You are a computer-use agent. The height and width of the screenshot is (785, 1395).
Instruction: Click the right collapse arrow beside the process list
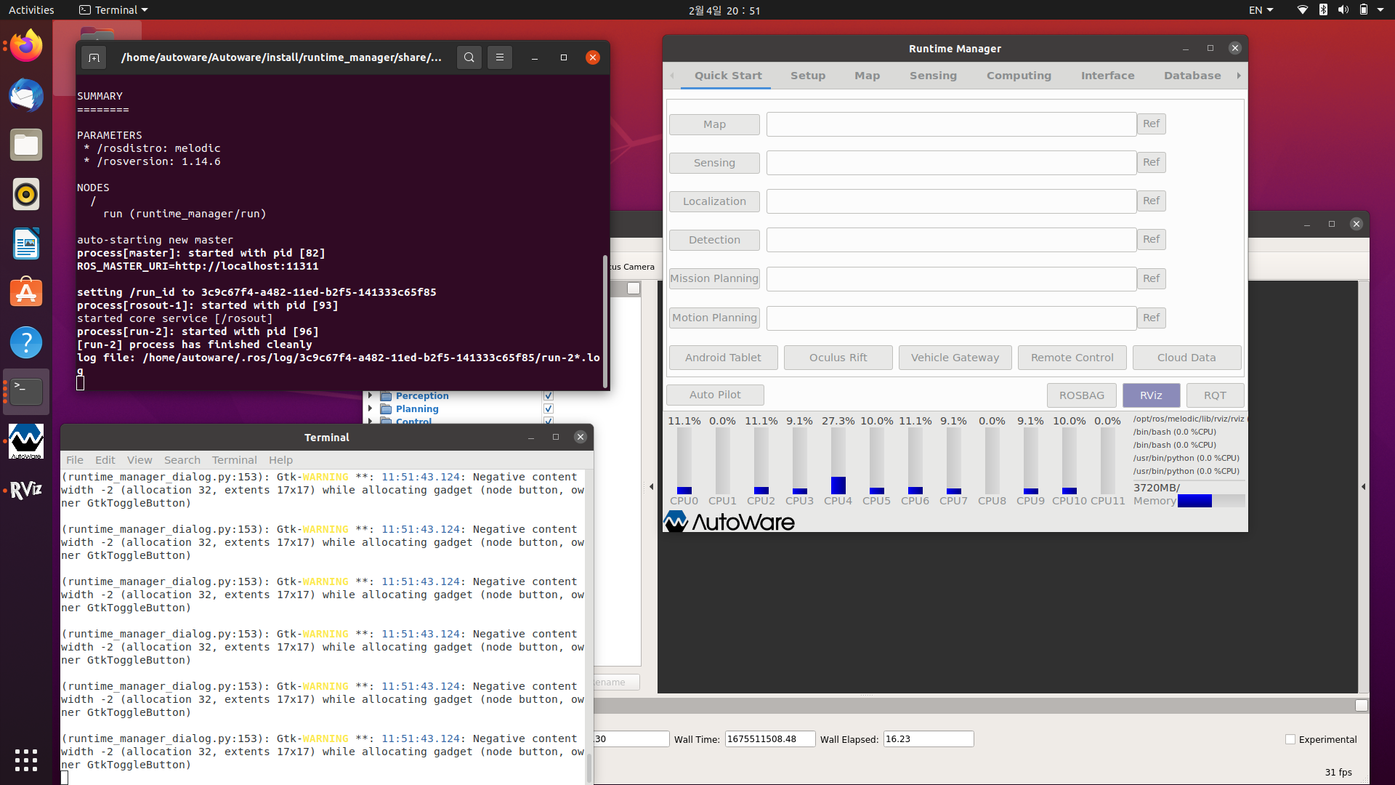pos(1363,486)
